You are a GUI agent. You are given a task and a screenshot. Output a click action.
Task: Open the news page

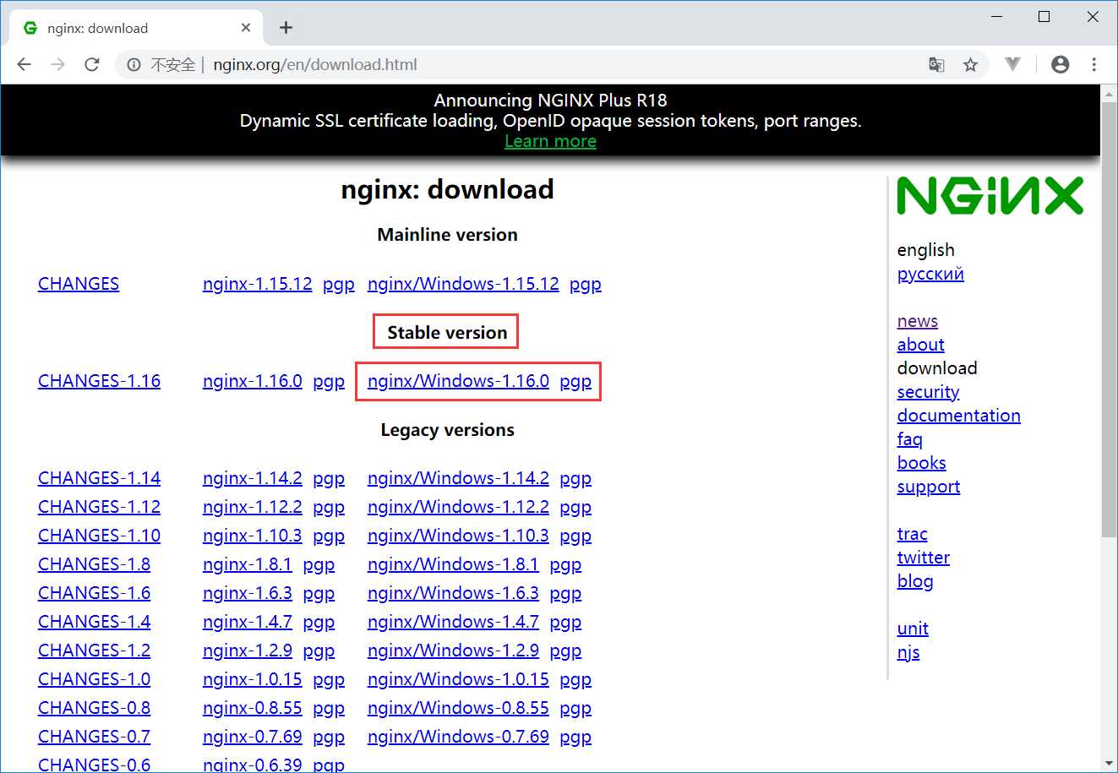[x=918, y=321]
